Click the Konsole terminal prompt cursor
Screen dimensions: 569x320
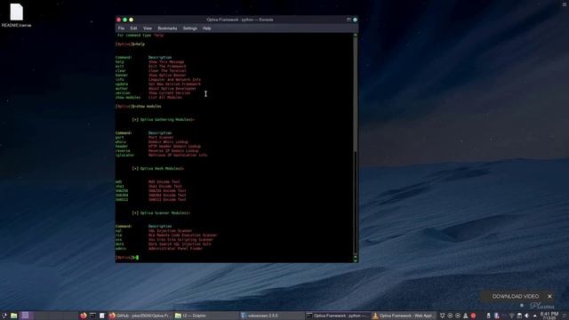coord(138,258)
